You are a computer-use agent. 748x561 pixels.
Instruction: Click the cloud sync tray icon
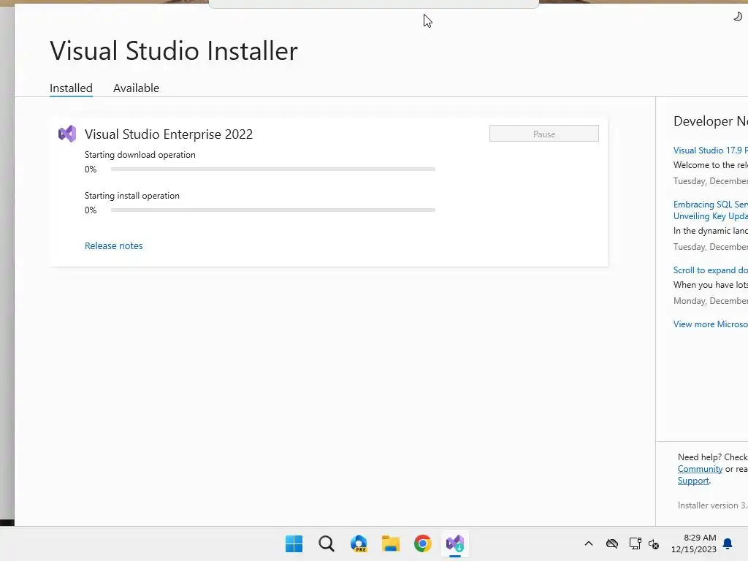pyautogui.click(x=612, y=543)
